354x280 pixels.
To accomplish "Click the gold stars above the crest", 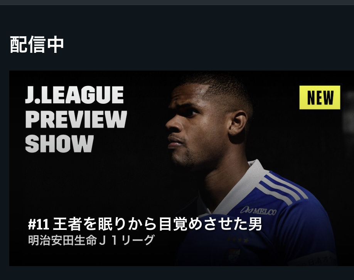I will 238,240.
